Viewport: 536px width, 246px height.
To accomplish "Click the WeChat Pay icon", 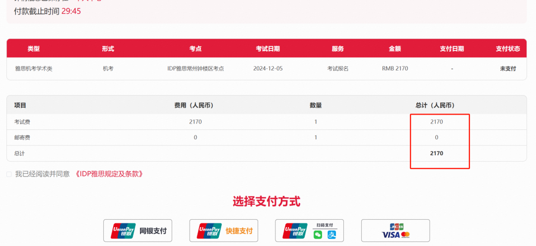I will pos(318,235).
